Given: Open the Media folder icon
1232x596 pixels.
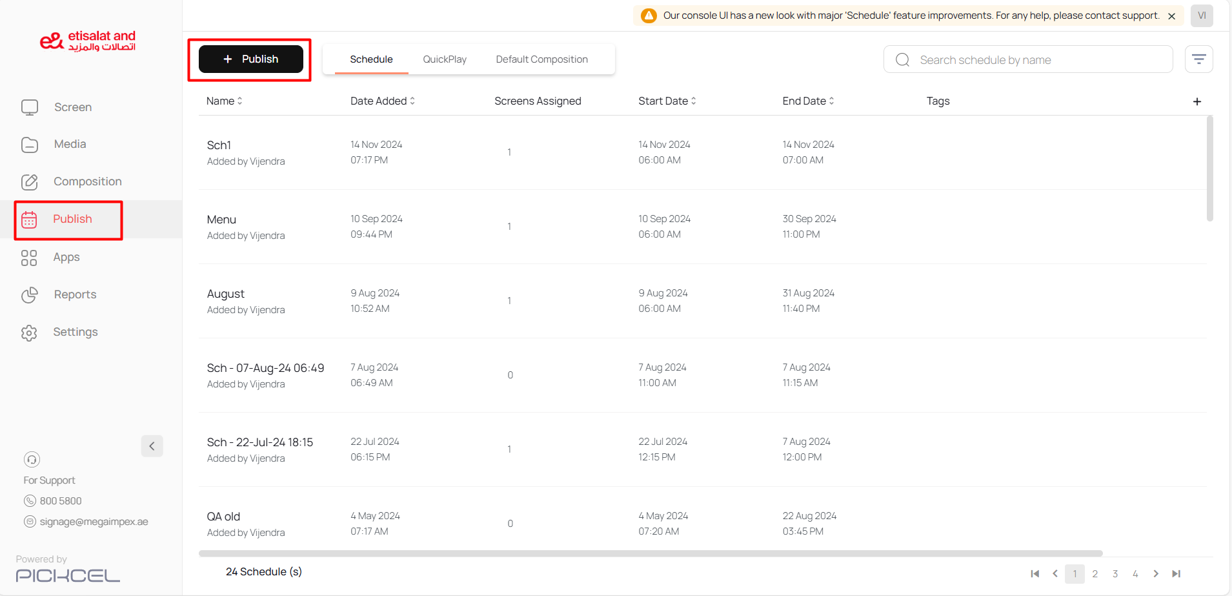Looking at the screenshot, I should pos(30,145).
